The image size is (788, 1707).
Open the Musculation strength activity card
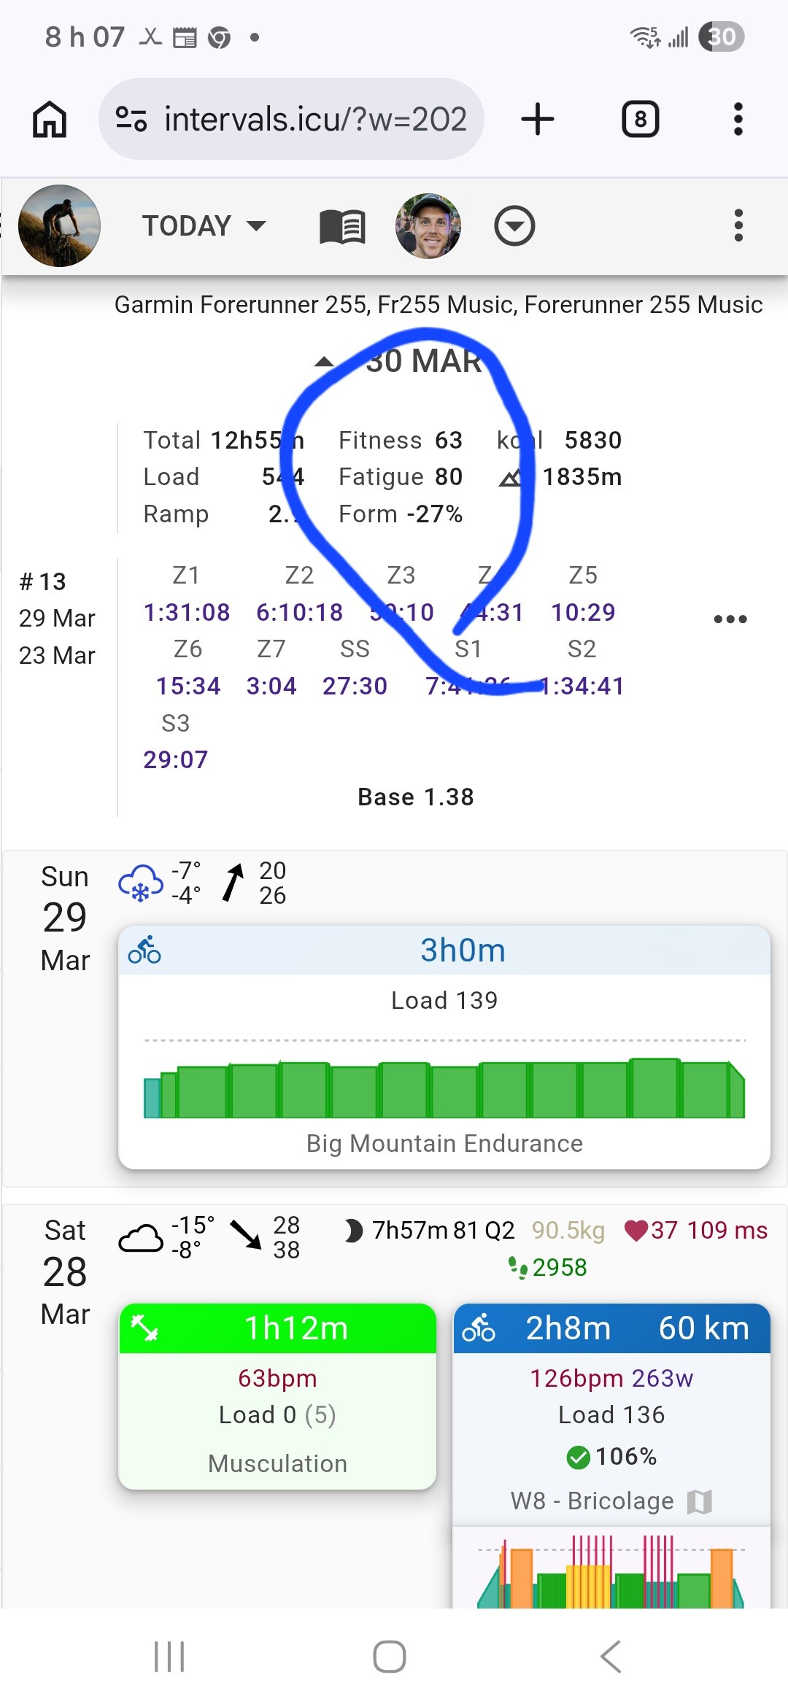277,1396
